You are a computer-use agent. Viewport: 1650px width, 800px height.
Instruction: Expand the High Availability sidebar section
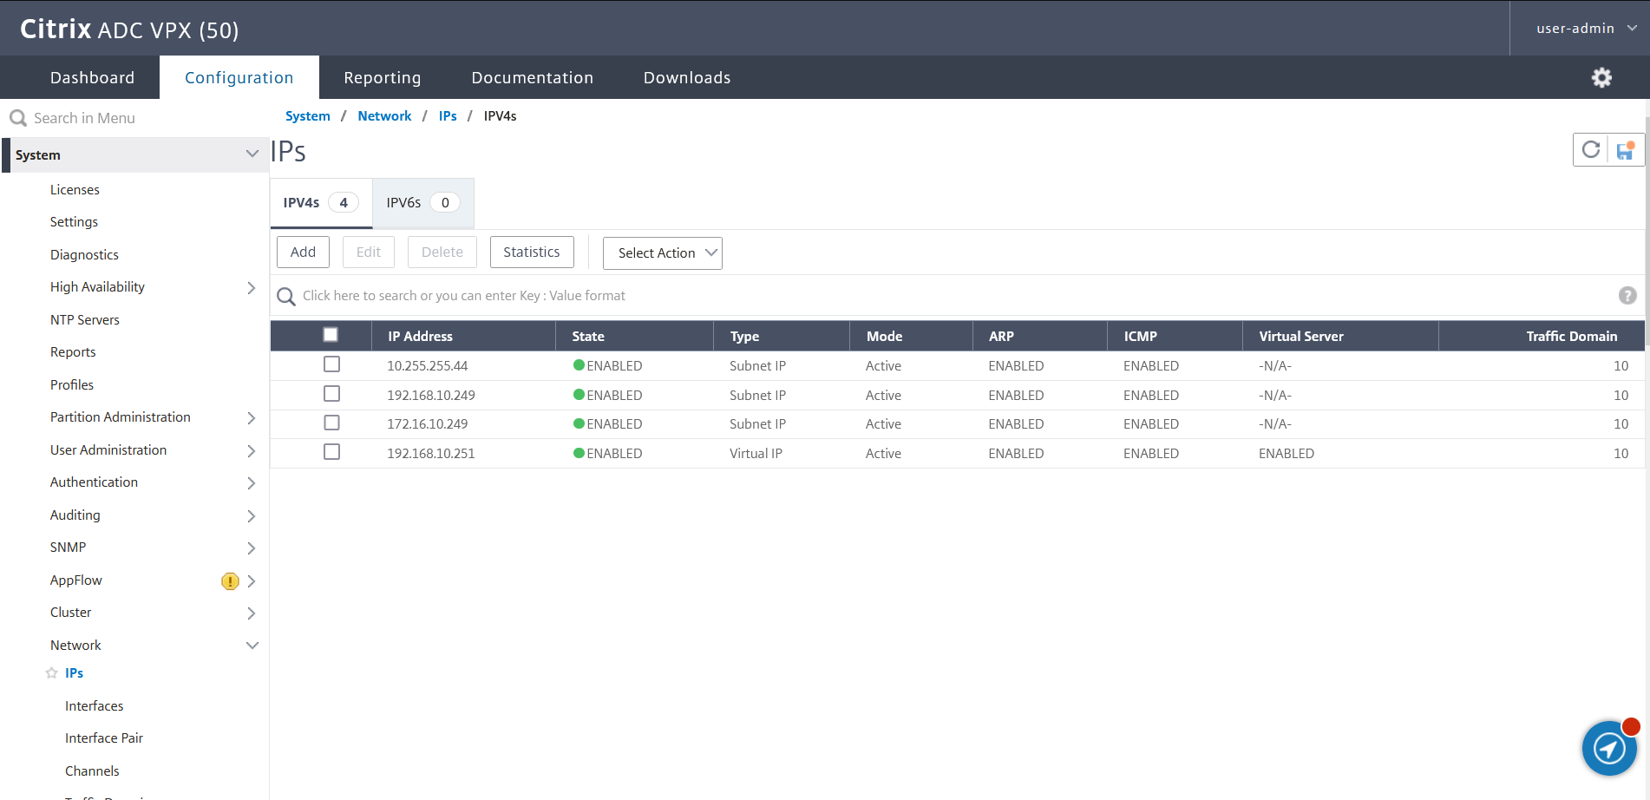click(252, 287)
